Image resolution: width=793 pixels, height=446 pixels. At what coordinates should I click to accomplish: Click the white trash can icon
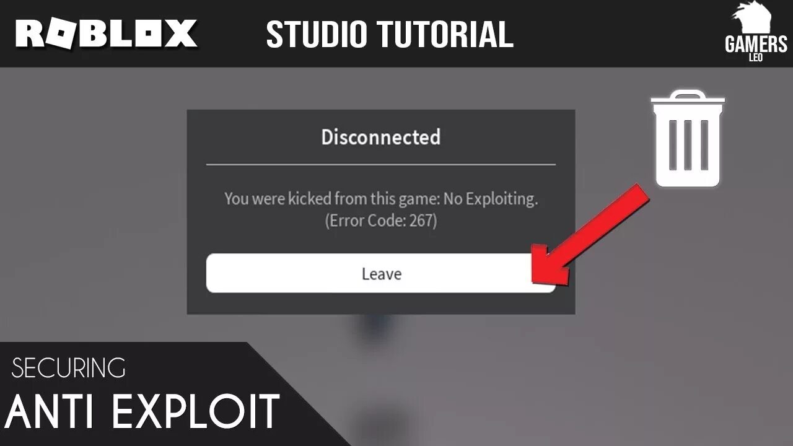(x=688, y=139)
